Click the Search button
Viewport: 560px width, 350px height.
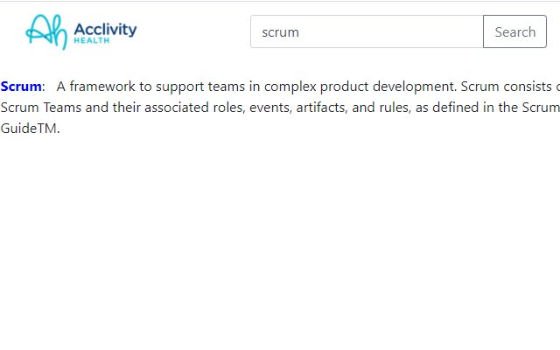(514, 31)
